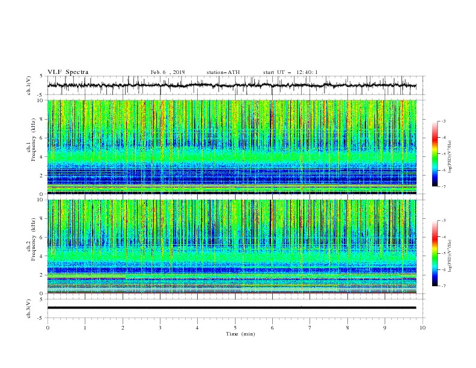476x368 pixels.
Task: Click the "station=ATH" header label
Action: click(223, 72)
